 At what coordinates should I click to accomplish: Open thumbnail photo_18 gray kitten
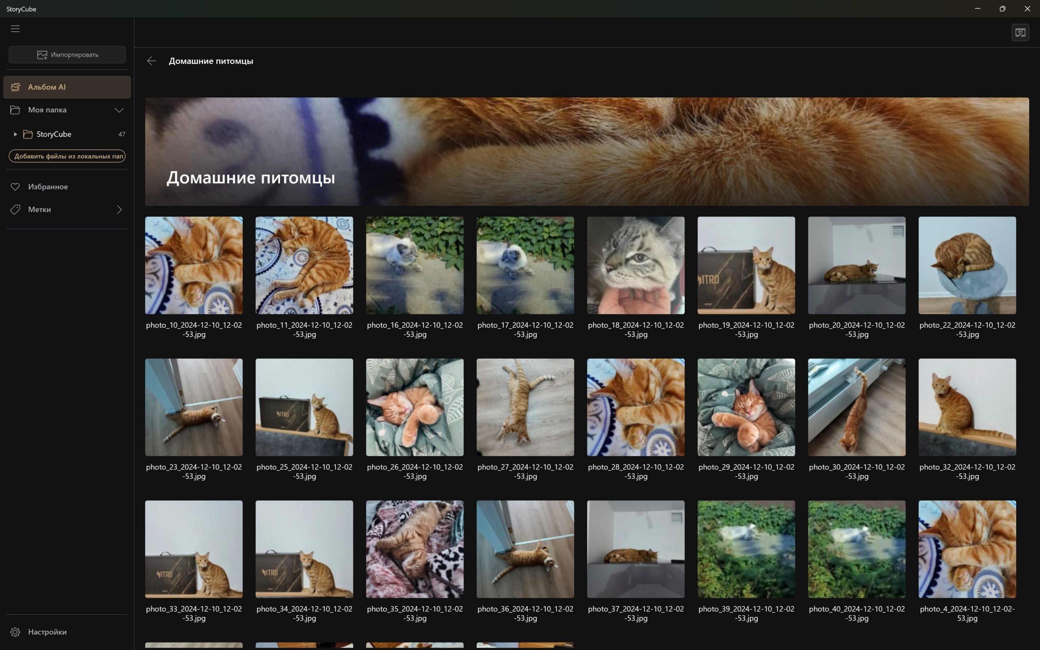(636, 265)
